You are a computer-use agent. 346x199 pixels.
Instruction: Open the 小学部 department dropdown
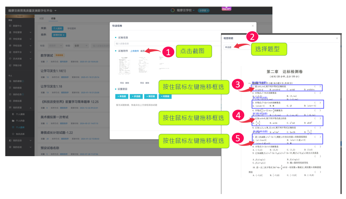pos(204,11)
